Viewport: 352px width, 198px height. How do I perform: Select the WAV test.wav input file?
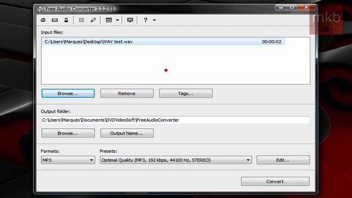click(x=163, y=42)
